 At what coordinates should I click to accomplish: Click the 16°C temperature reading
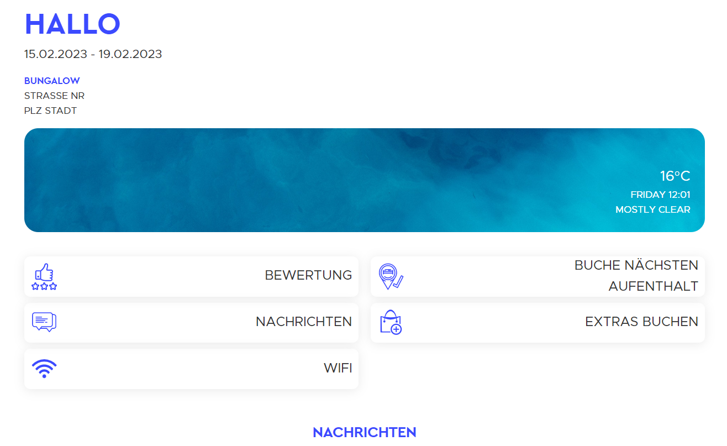(x=675, y=176)
